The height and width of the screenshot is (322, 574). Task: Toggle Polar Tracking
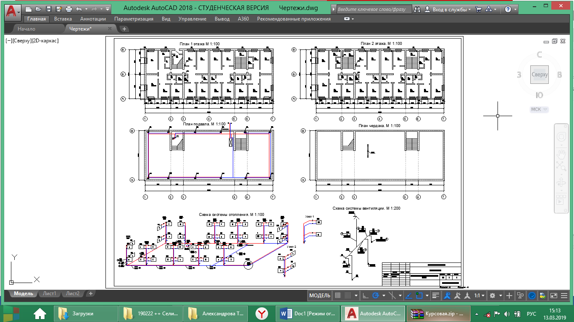(376, 296)
